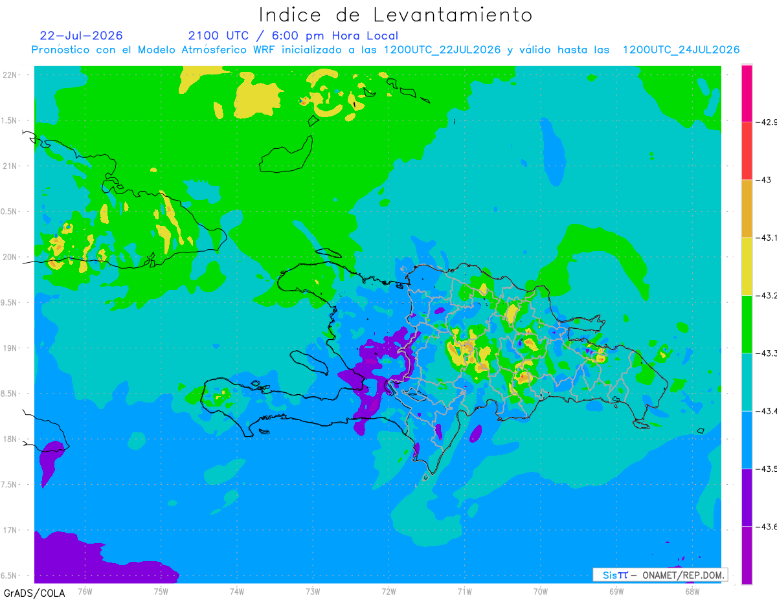This screenshot has height=600, width=777.
Task: Click the '20N' latitude label
Action: coord(10,257)
